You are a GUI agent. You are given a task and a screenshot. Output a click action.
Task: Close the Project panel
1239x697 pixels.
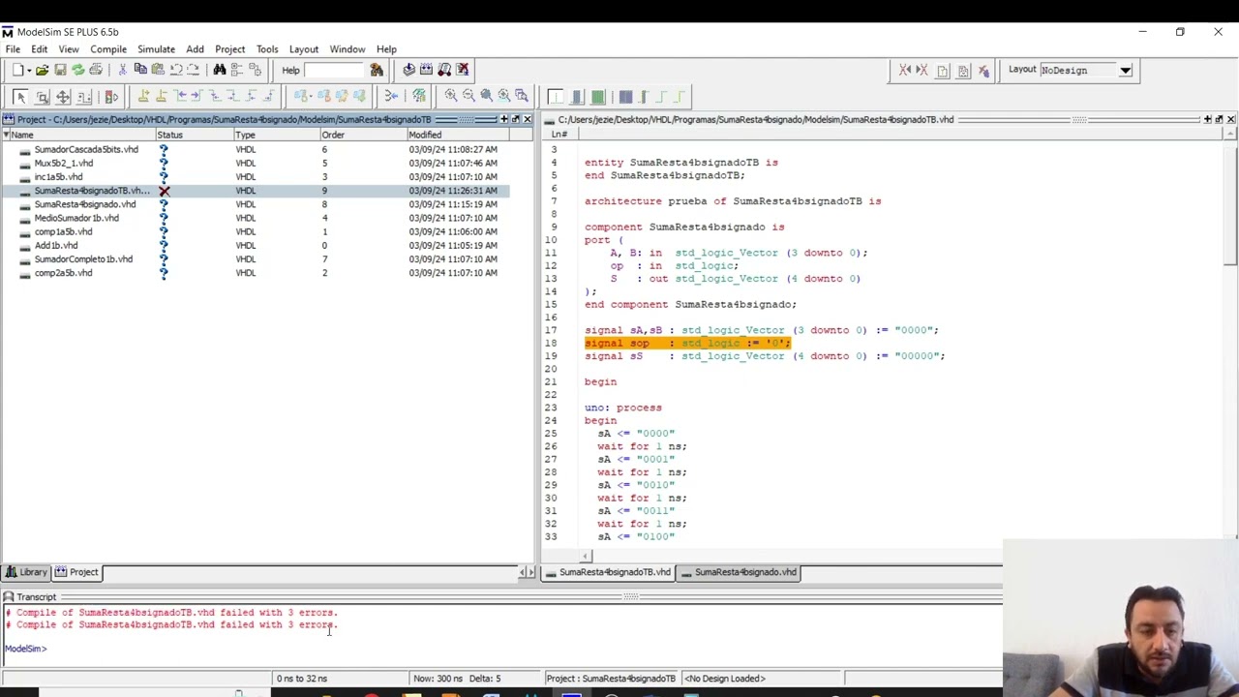click(528, 119)
